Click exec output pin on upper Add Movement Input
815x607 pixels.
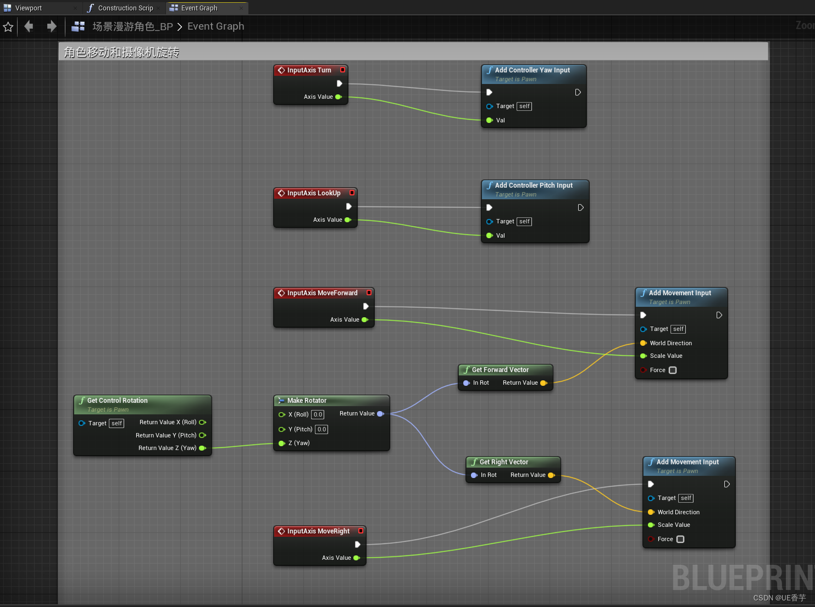click(719, 315)
